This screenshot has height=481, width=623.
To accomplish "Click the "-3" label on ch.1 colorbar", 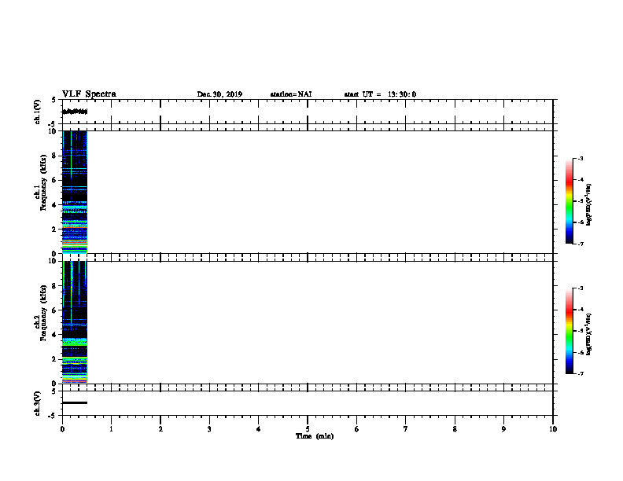I will [581, 158].
